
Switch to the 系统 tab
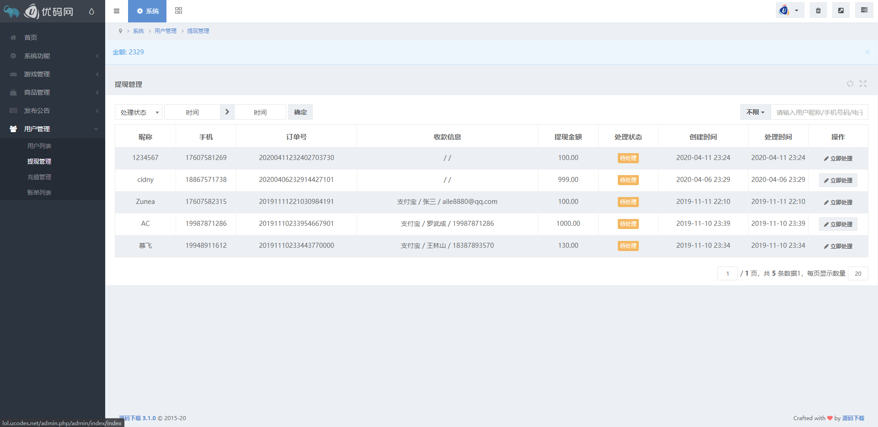coord(147,11)
